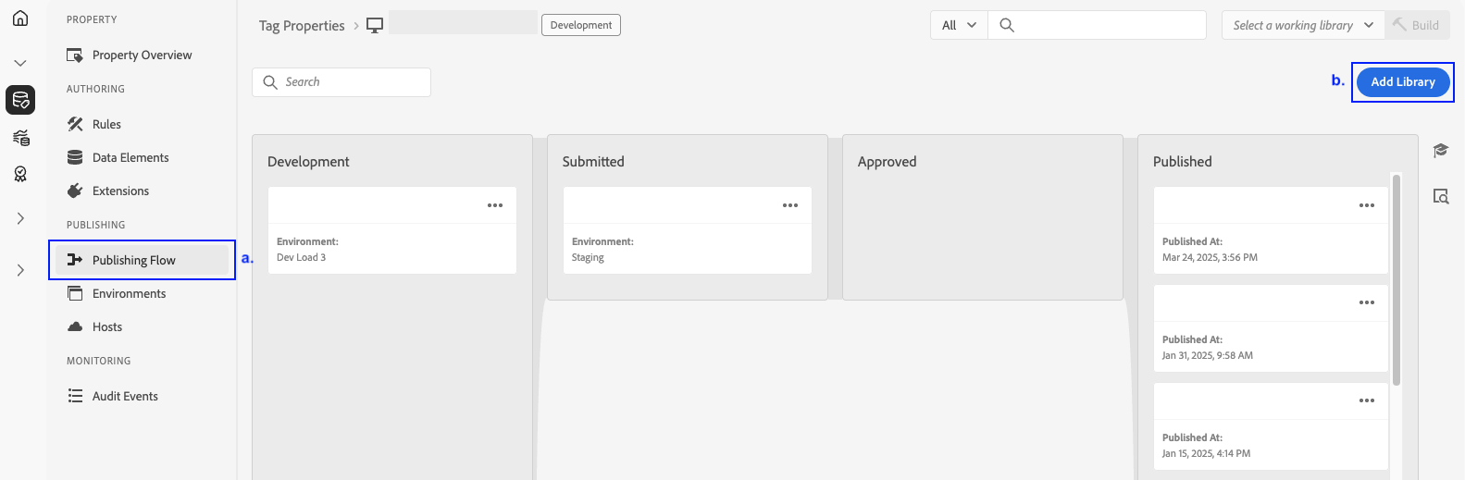Image resolution: width=1465 pixels, height=480 pixels.
Task: Click the inspect search panel icon
Action: 1441,196
